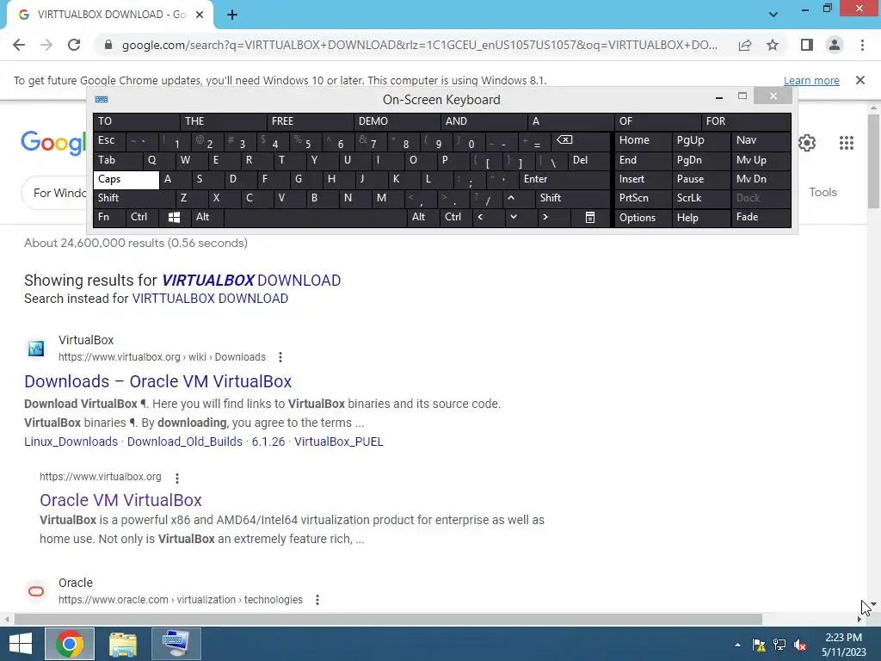
Task: Select the text prediction FREE
Action: 310,121
